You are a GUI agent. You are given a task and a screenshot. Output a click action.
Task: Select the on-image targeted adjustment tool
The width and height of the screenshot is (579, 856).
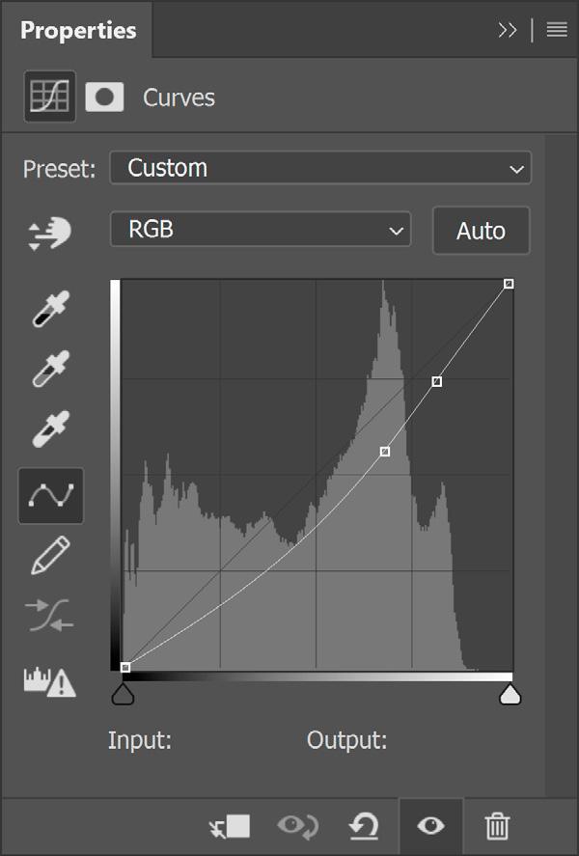pyautogui.click(x=49, y=234)
